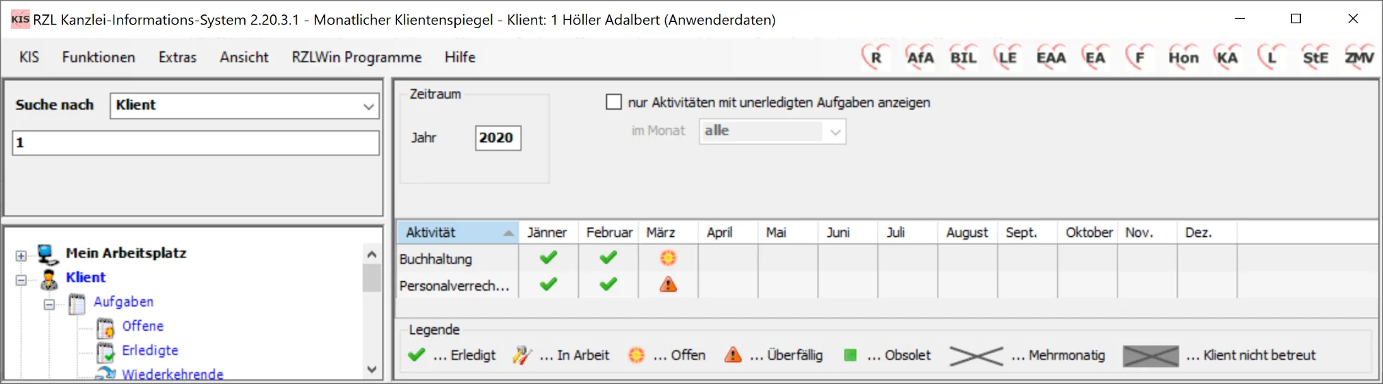
Task: Select the Klient tree link
Action: tap(86, 277)
